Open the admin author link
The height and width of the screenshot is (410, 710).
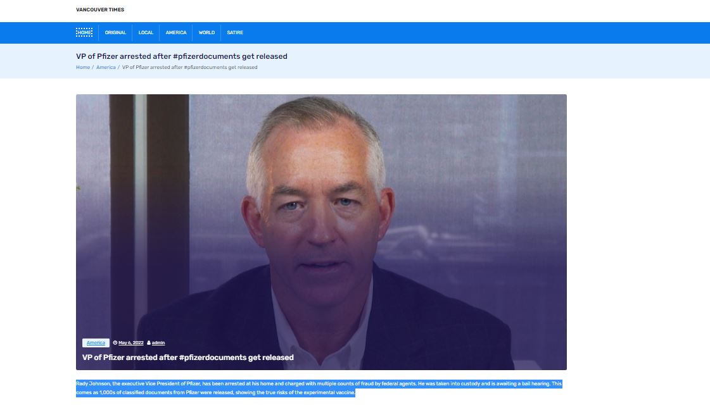(158, 343)
